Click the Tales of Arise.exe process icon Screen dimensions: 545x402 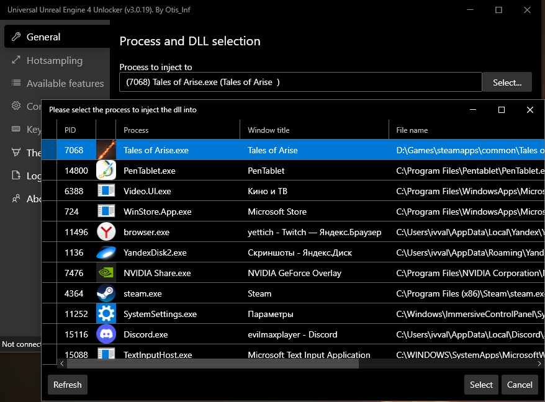pos(106,150)
